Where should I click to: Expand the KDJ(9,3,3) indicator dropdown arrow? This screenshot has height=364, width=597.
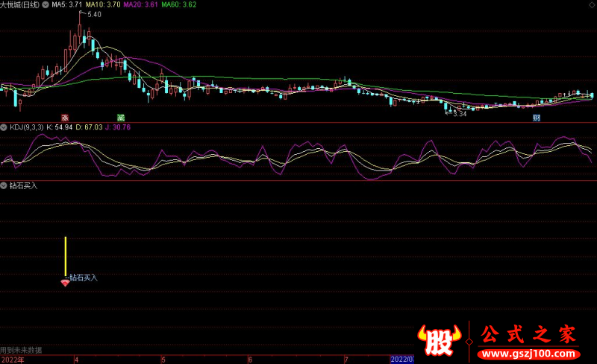(4, 127)
